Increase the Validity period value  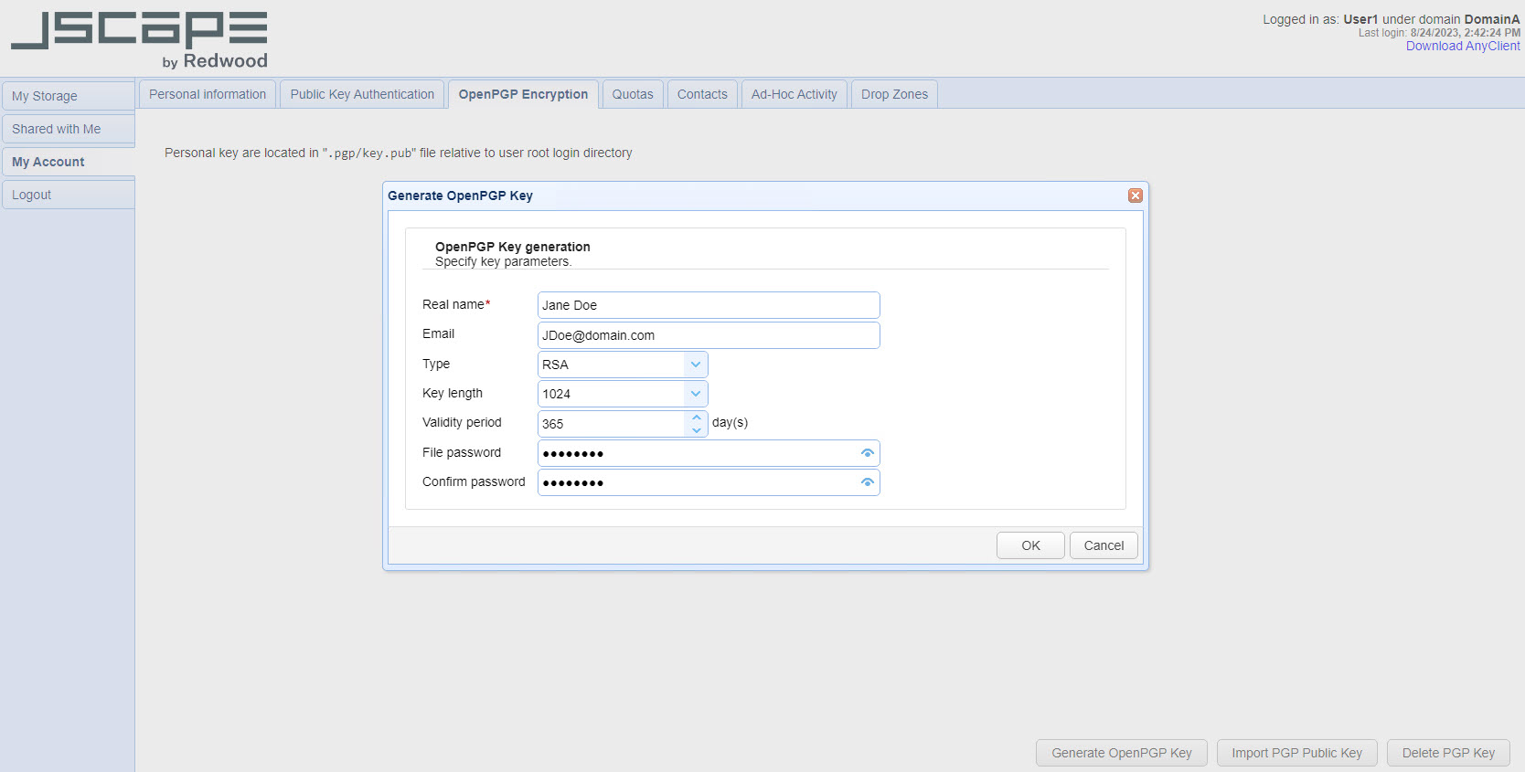pyautogui.click(x=697, y=418)
